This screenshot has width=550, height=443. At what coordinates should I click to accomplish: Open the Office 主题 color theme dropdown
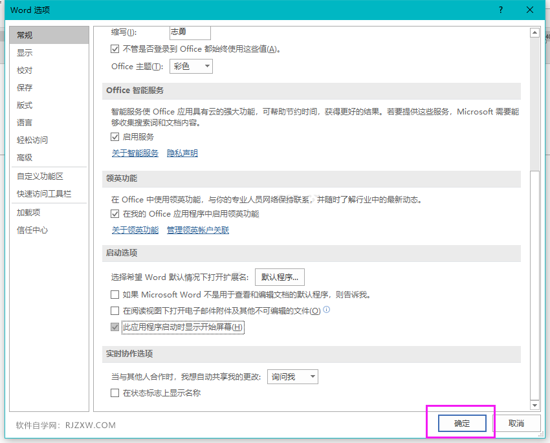tap(190, 66)
